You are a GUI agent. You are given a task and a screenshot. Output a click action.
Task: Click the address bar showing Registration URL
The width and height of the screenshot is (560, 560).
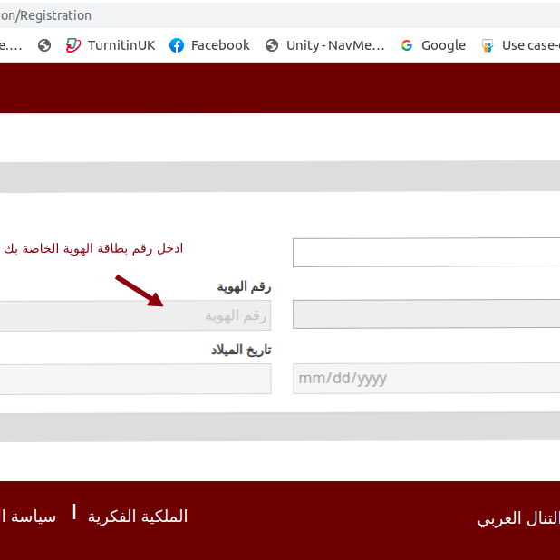[272, 15]
